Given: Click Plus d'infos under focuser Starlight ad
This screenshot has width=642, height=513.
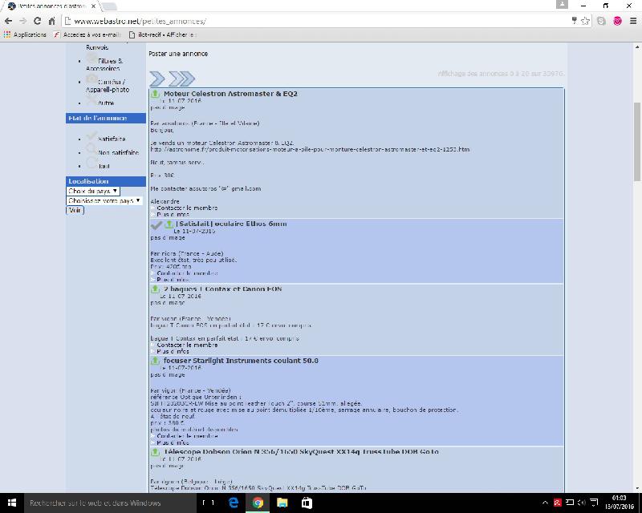Looking at the screenshot, I should click(x=173, y=442).
